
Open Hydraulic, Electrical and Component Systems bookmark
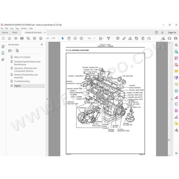pos(25,70)
